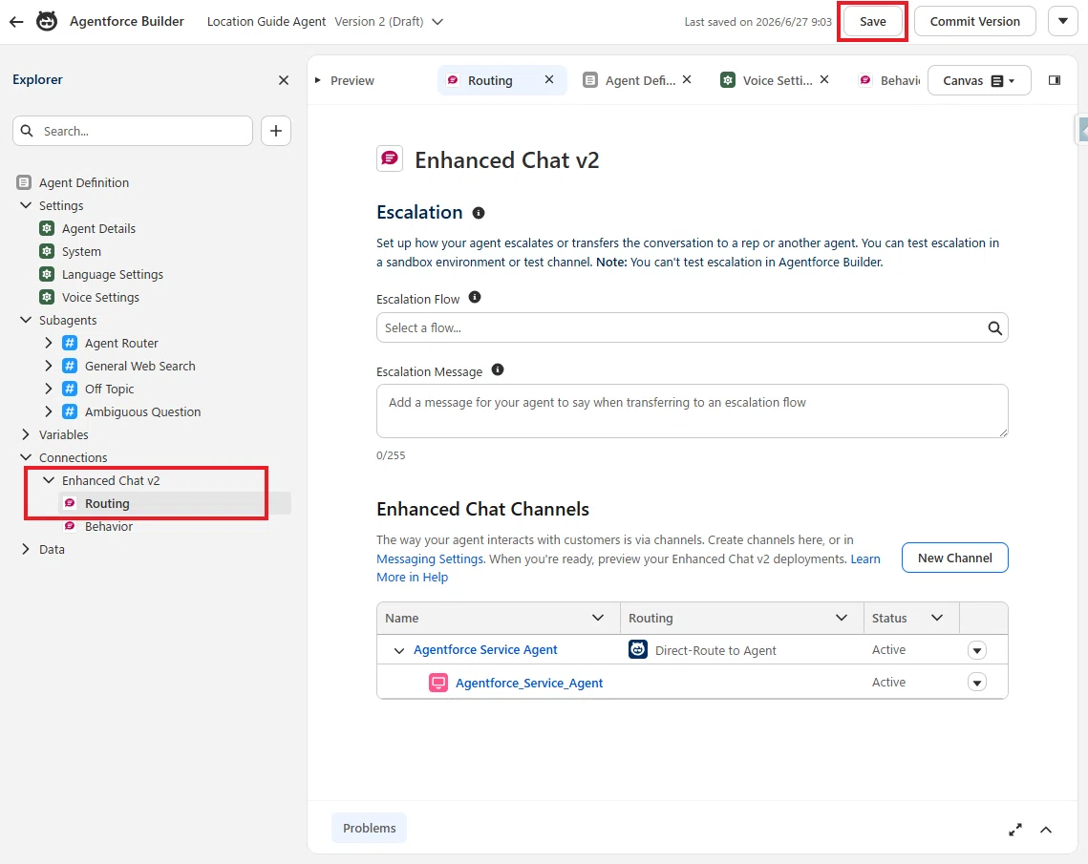Open the Agentforce Service Agent link
Screen dimensions: 1088x864
[485, 650]
